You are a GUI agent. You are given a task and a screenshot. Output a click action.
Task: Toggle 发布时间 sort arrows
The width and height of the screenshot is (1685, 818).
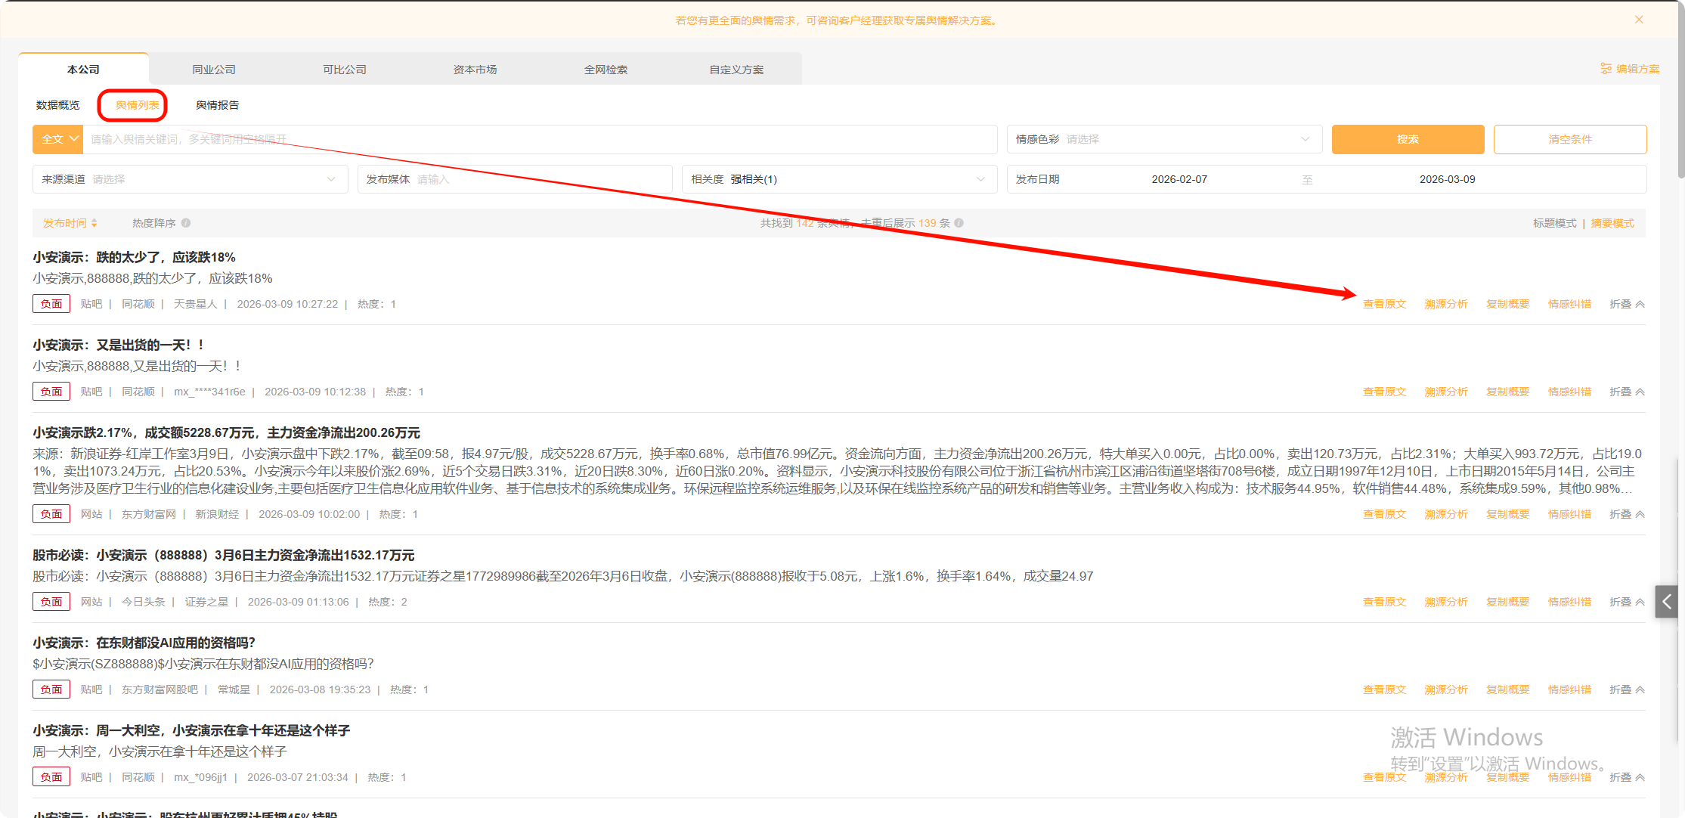tap(94, 223)
